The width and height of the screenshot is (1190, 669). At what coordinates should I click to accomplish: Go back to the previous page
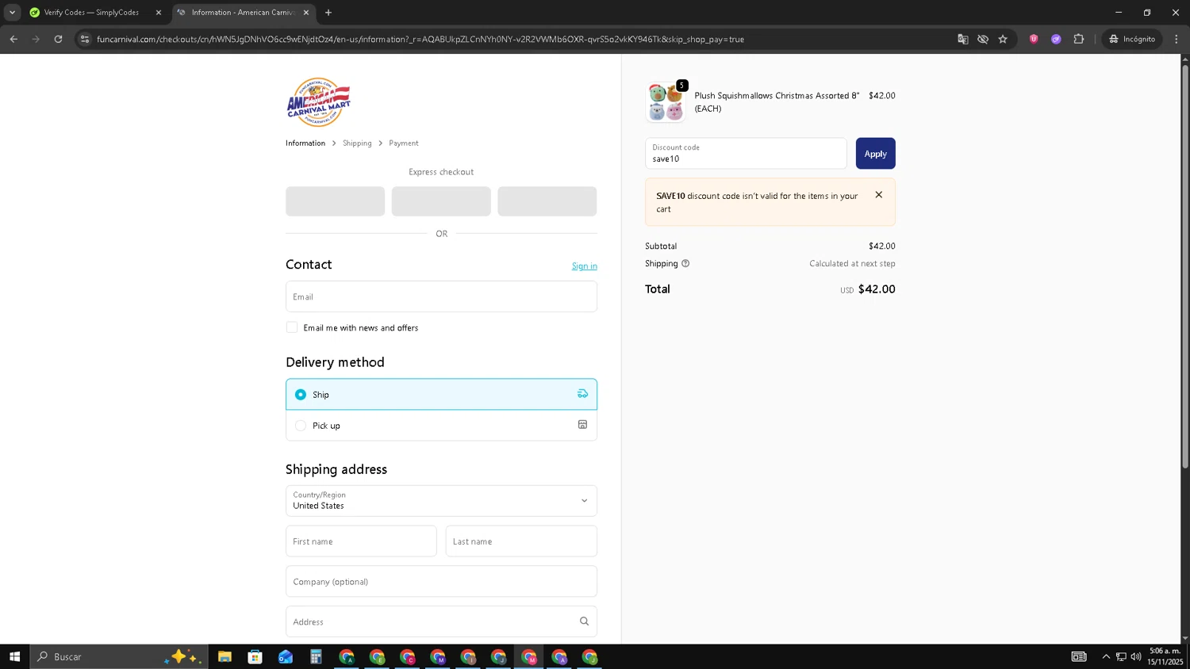pos(13,39)
